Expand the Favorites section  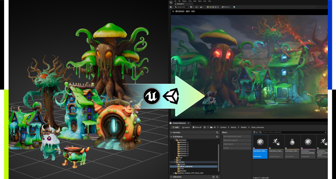coord(171,132)
